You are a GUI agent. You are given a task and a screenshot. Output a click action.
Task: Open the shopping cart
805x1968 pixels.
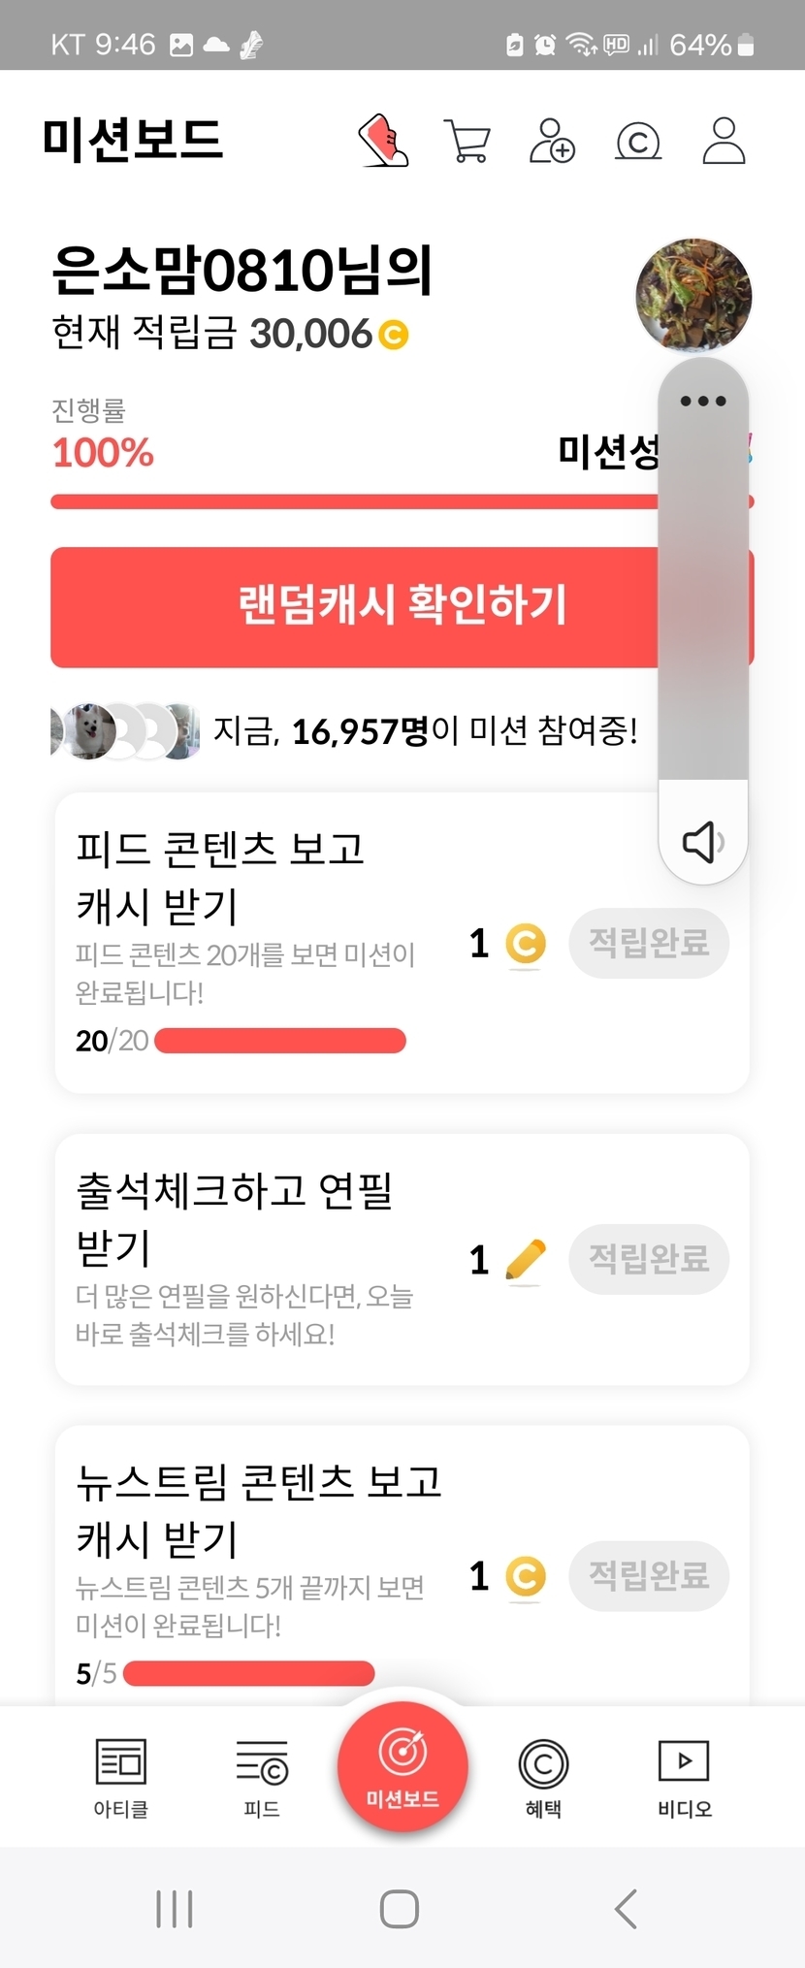tap(467, 141)
